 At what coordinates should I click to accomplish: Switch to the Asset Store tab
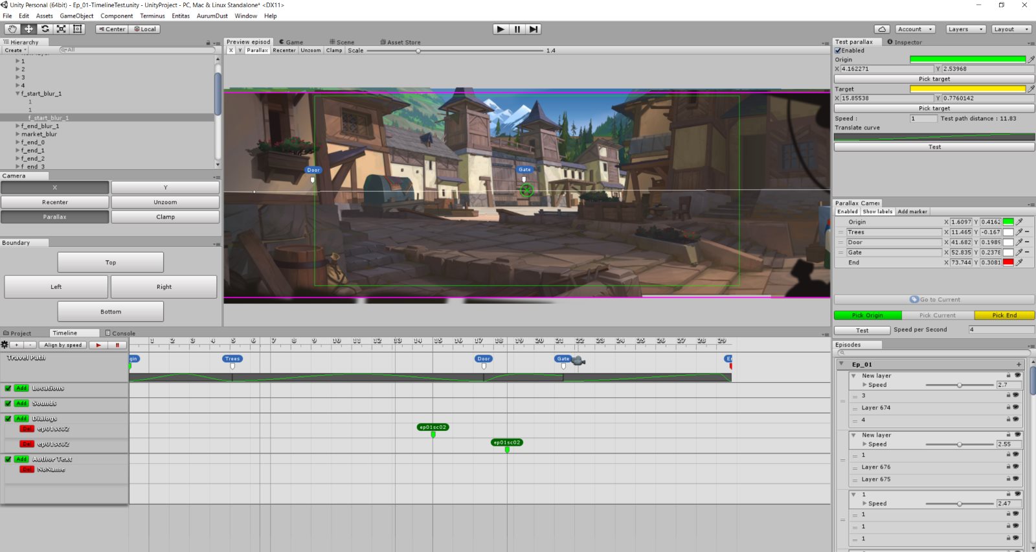(400, 42)
